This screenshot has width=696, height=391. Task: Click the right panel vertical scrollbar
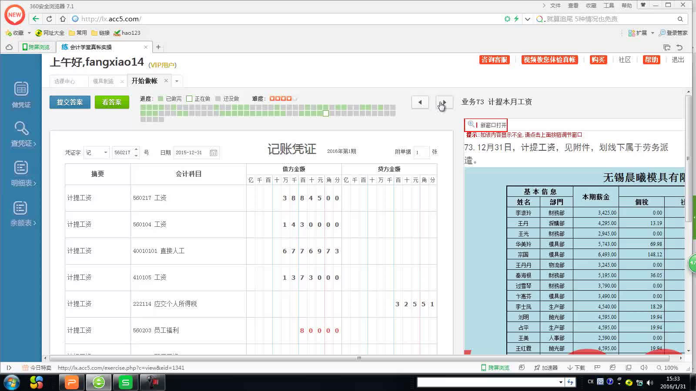pos(688,159)
